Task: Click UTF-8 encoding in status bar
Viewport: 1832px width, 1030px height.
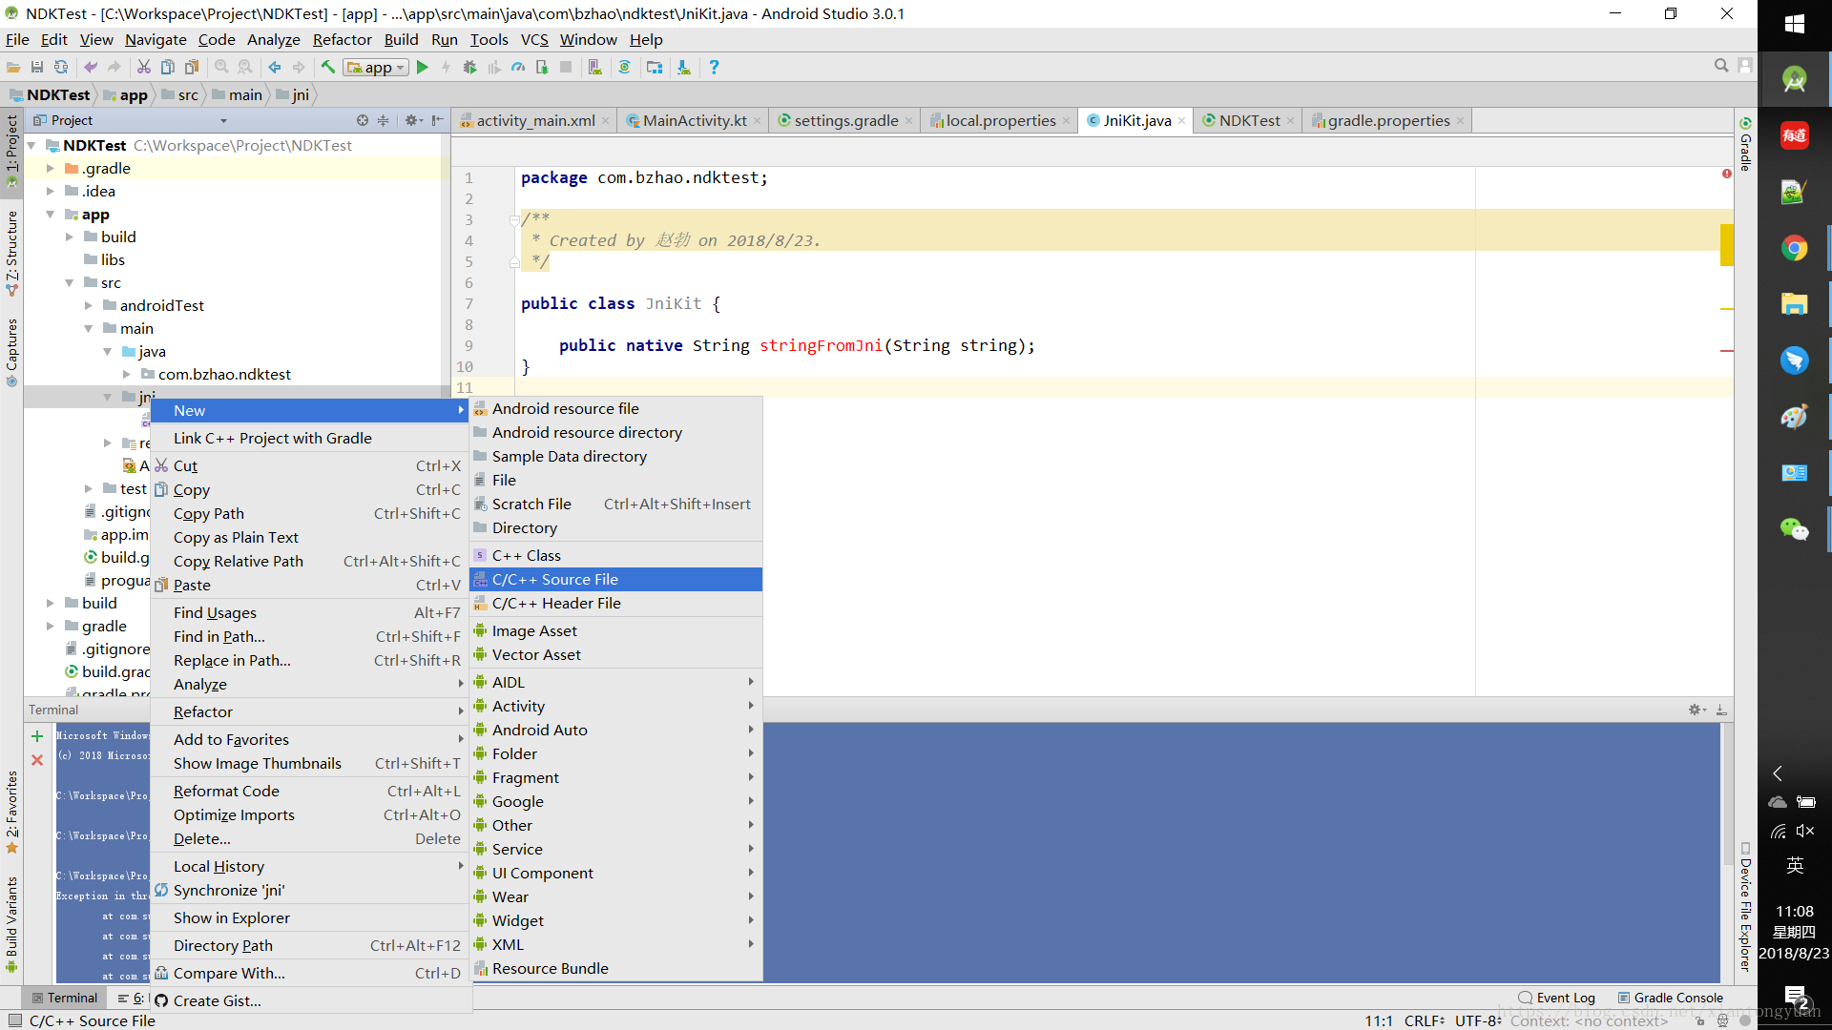Action: coord(1478,1020)
